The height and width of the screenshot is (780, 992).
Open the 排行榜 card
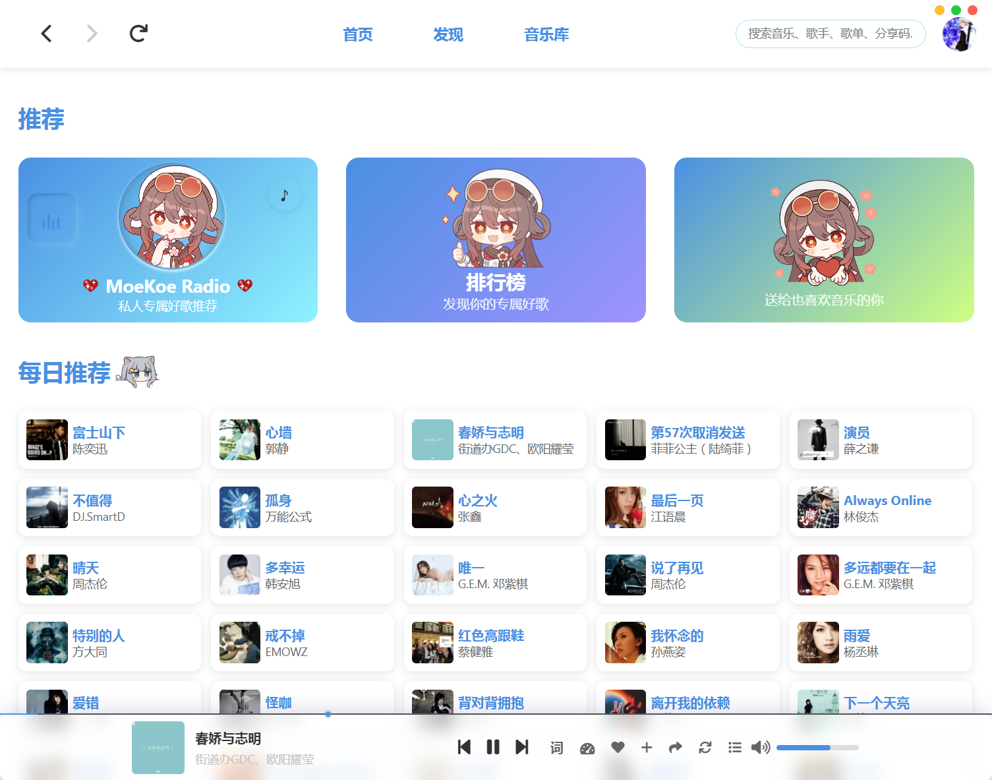tap(496, 240)
